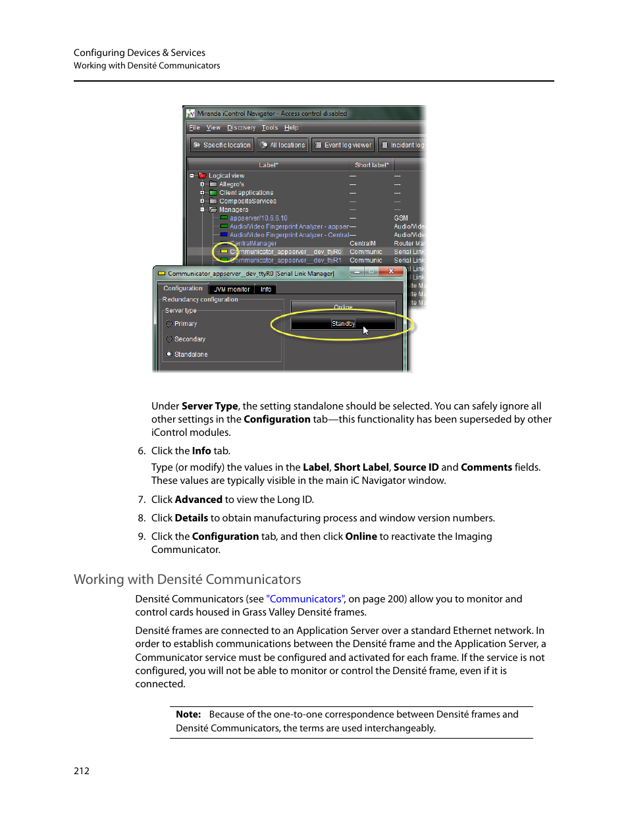This screenshot has width=628, height=813.
Task: Switch to the Info tab
Action: tap(266, 289)
